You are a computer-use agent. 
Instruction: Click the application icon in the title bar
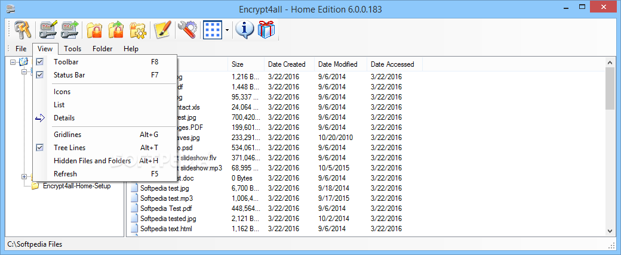coord(11,8)
